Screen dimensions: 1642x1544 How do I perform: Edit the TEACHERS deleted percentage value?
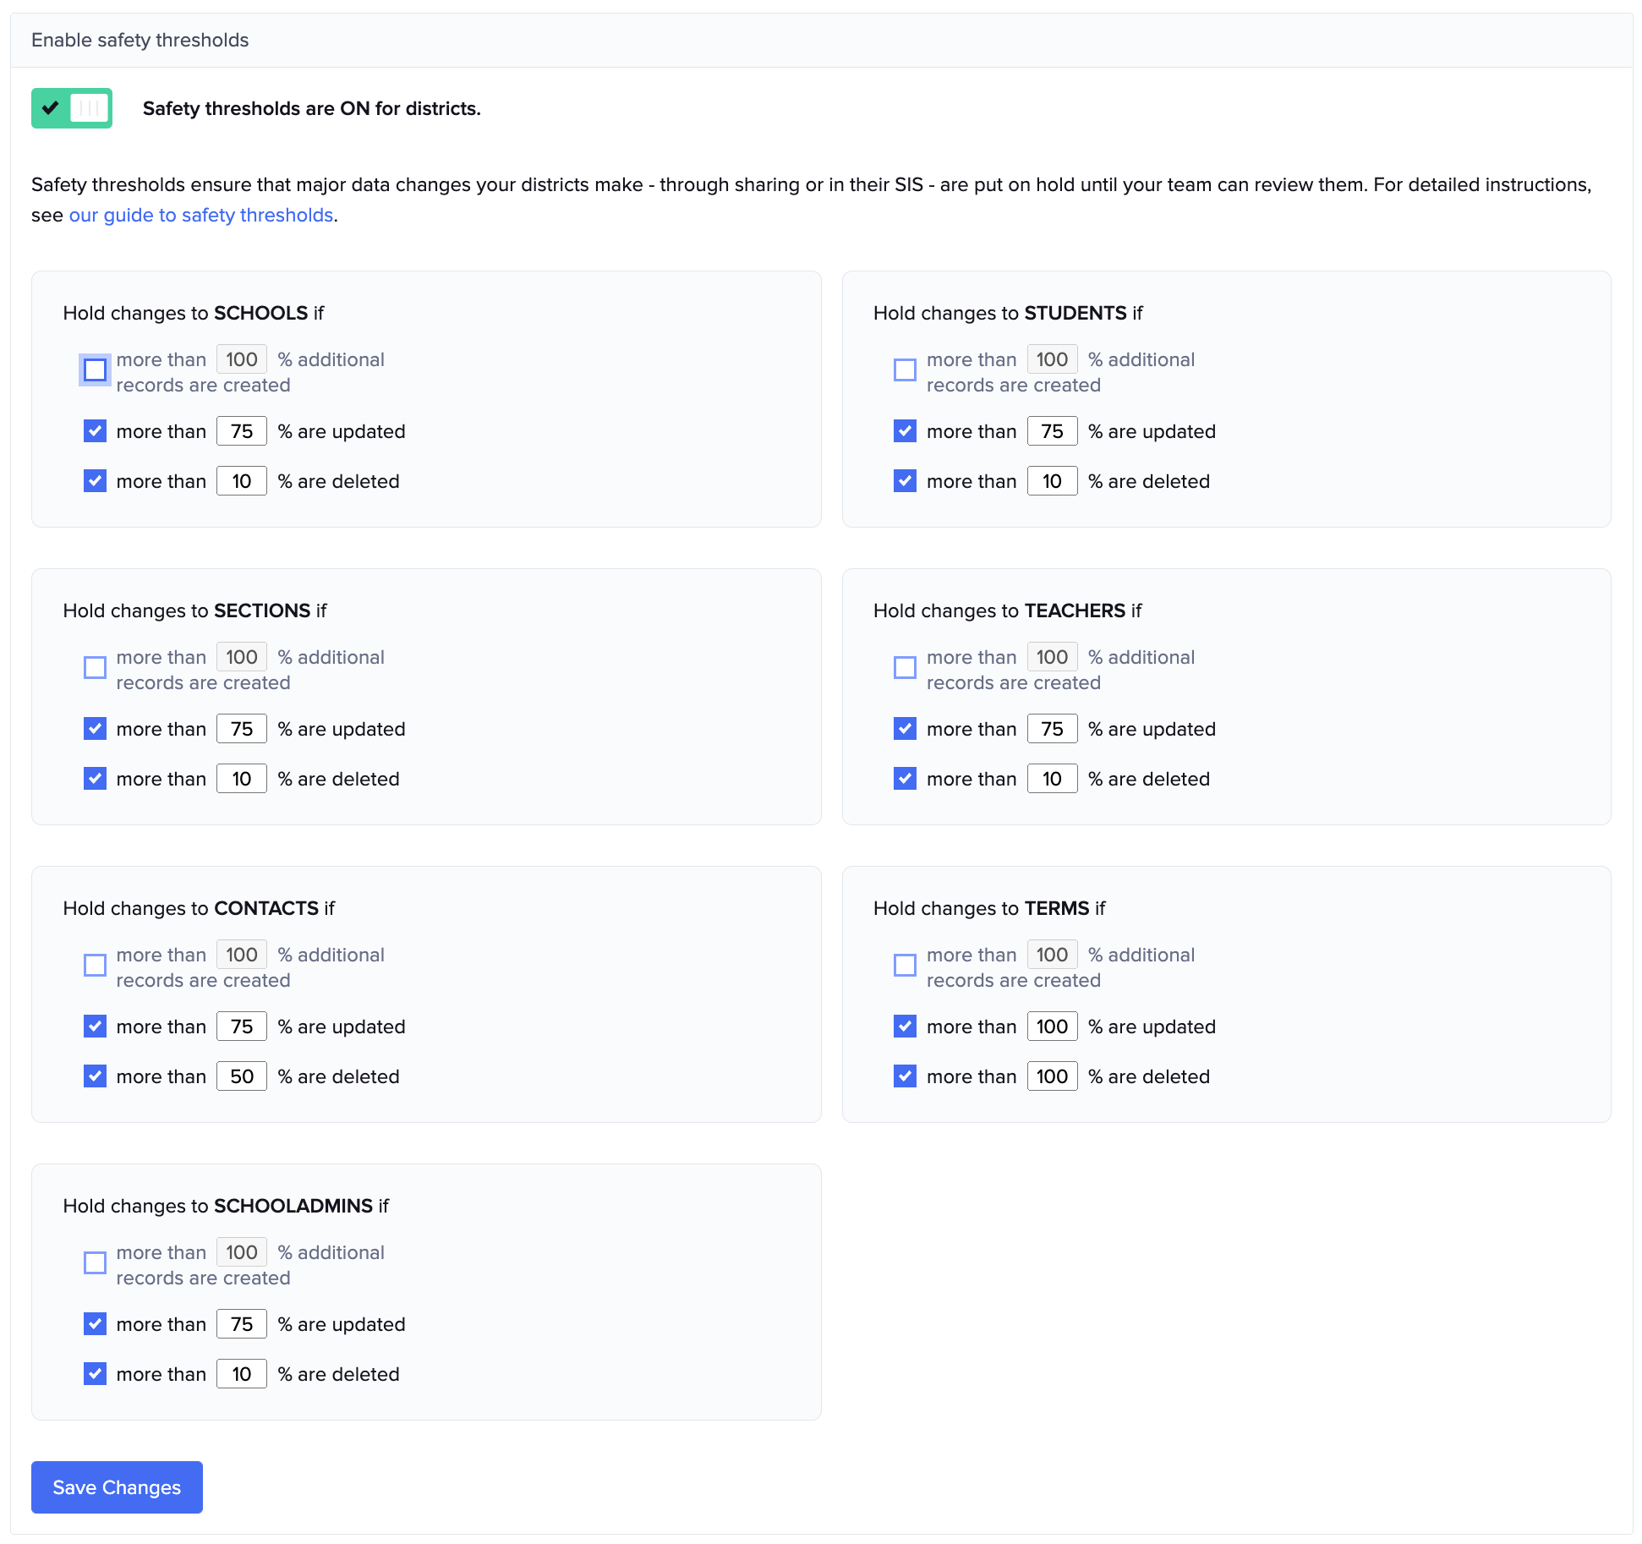pos(1051,778)
